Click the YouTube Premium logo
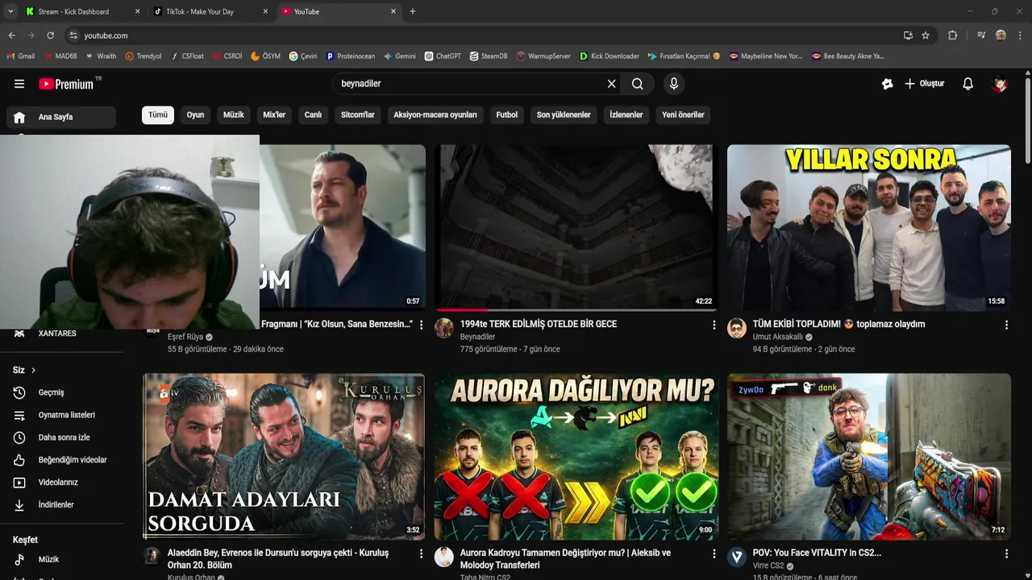1032x580 pixels. tap(67, 84)
